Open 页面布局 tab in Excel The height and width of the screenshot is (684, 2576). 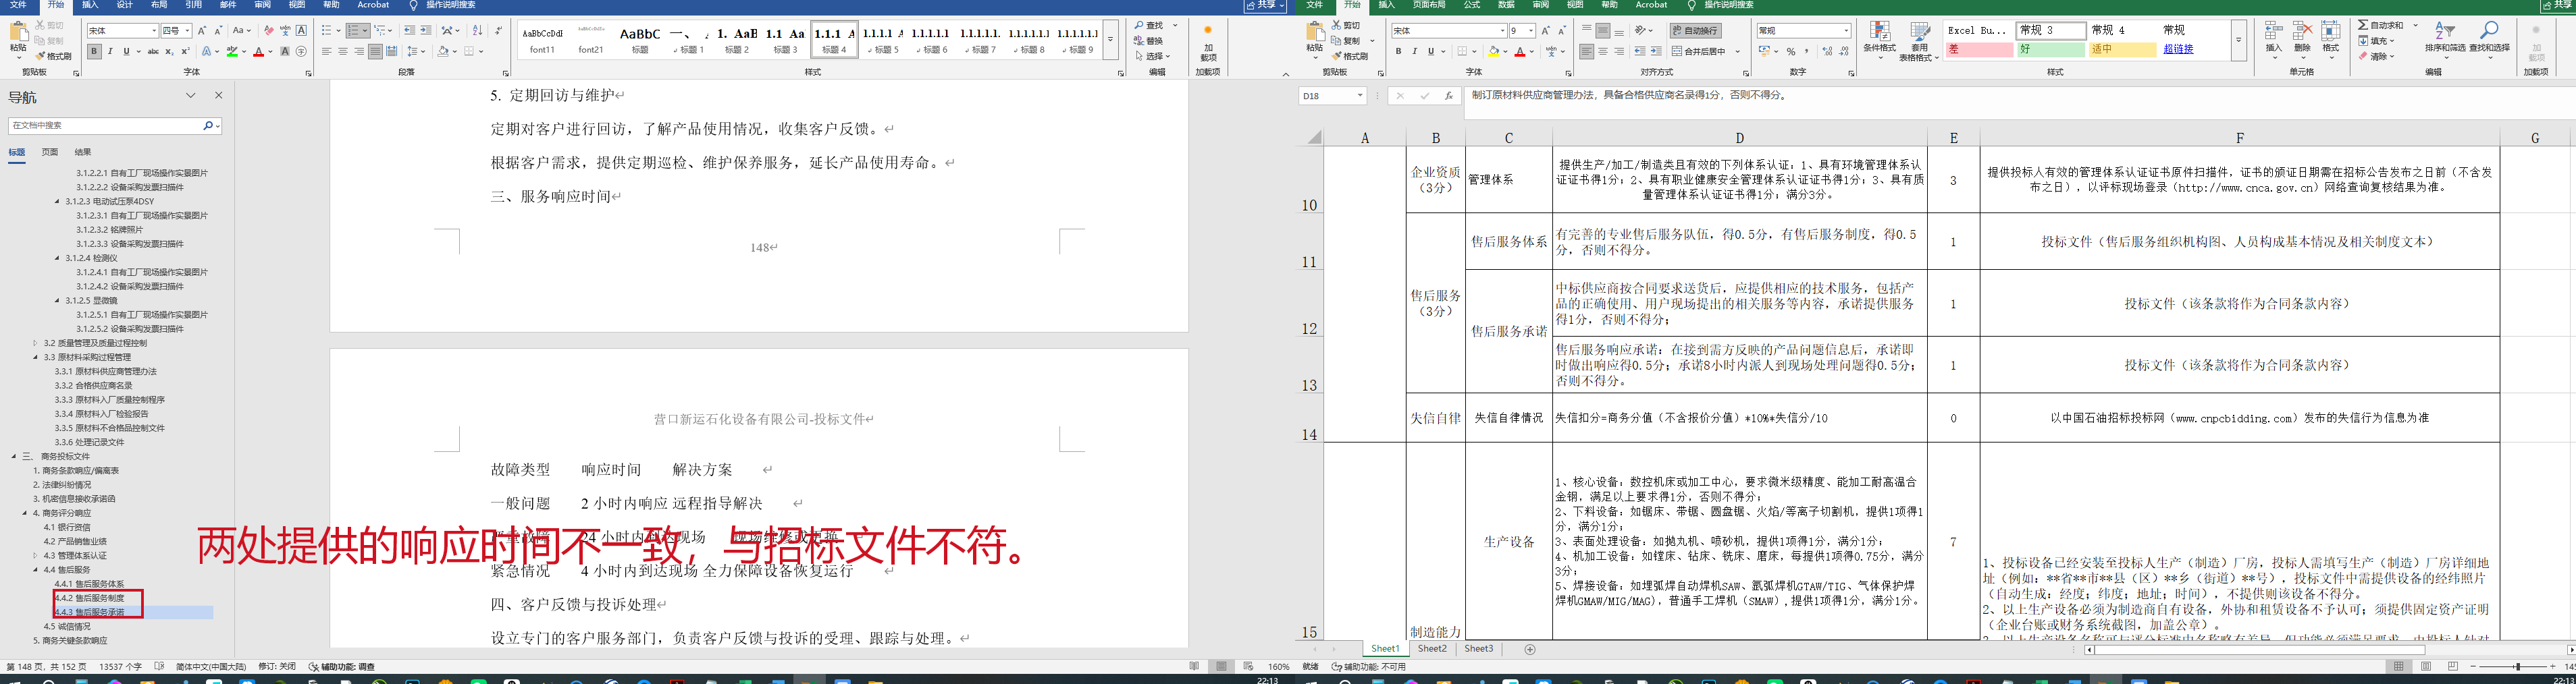pos(1429,5)
